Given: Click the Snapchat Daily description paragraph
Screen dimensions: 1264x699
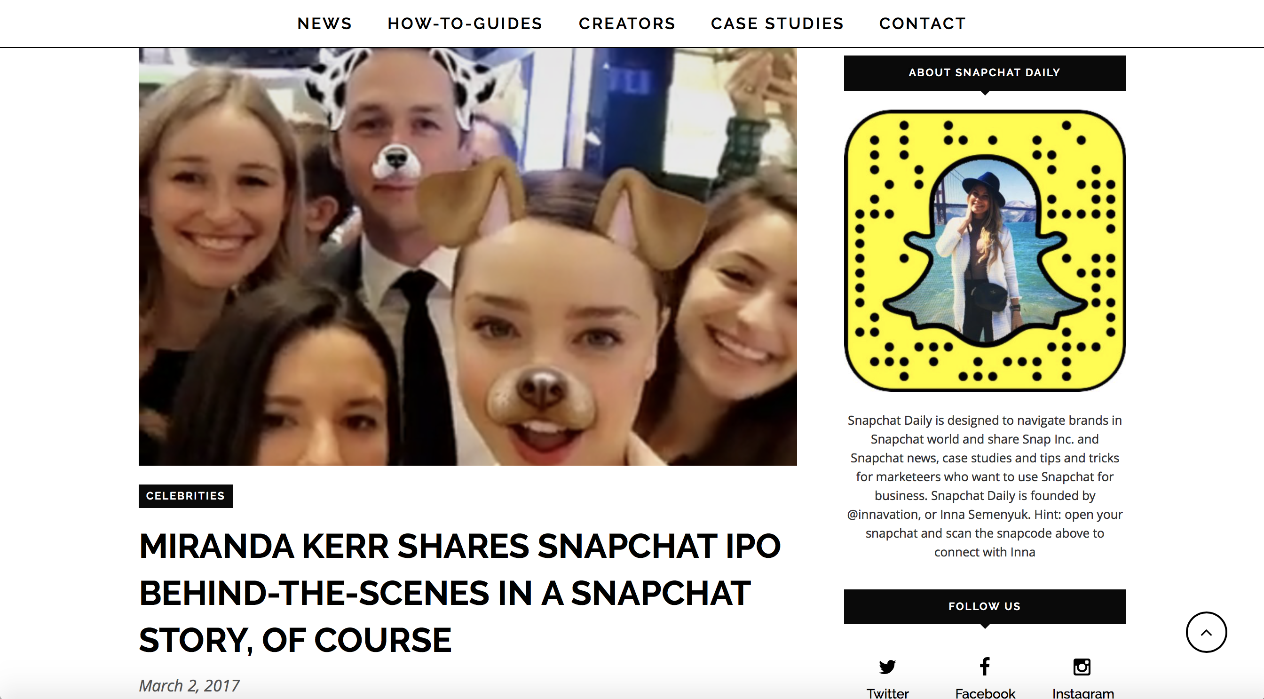Looking at the screenshot, I should point(985,486).
